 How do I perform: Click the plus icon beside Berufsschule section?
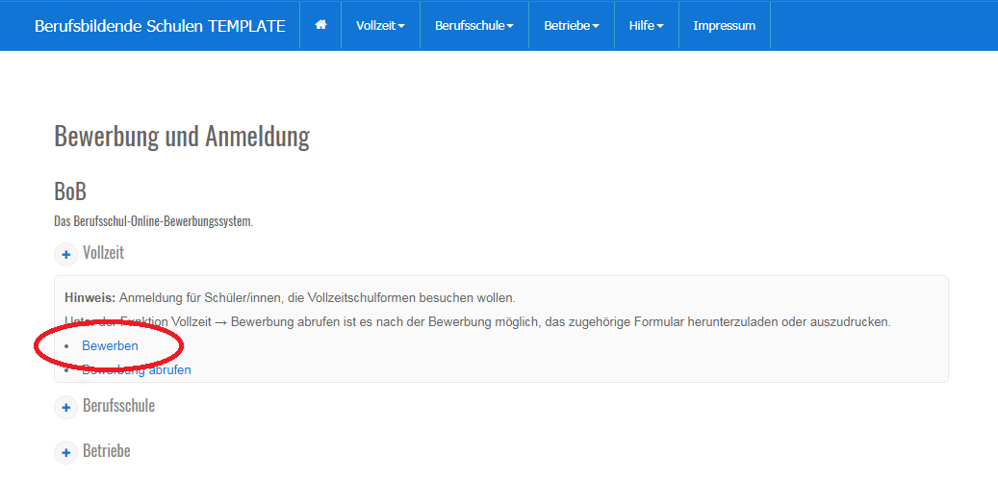click(66, 407)
